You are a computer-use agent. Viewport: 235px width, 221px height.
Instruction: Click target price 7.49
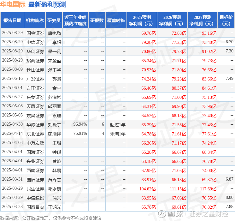(x=229, y=78)
